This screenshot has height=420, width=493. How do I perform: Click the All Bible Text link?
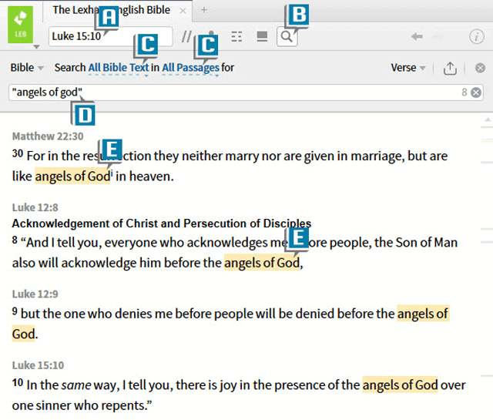point(118,68)
